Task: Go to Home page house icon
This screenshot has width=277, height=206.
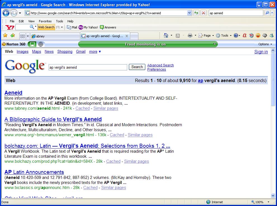Action: tap(166, 35)
